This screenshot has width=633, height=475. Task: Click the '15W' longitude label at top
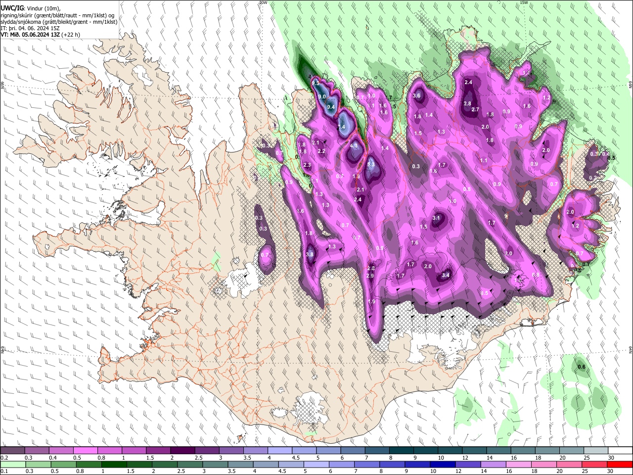point(524,2)
